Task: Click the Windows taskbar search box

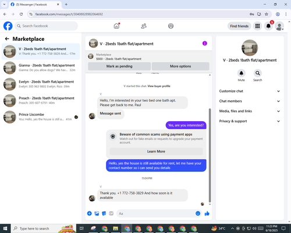Action: (44, 228)
